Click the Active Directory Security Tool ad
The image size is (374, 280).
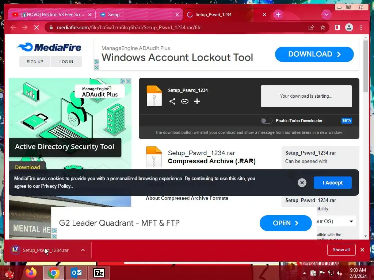(65, 147)
